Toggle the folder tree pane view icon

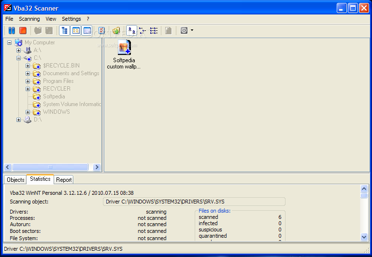(65, 30)
